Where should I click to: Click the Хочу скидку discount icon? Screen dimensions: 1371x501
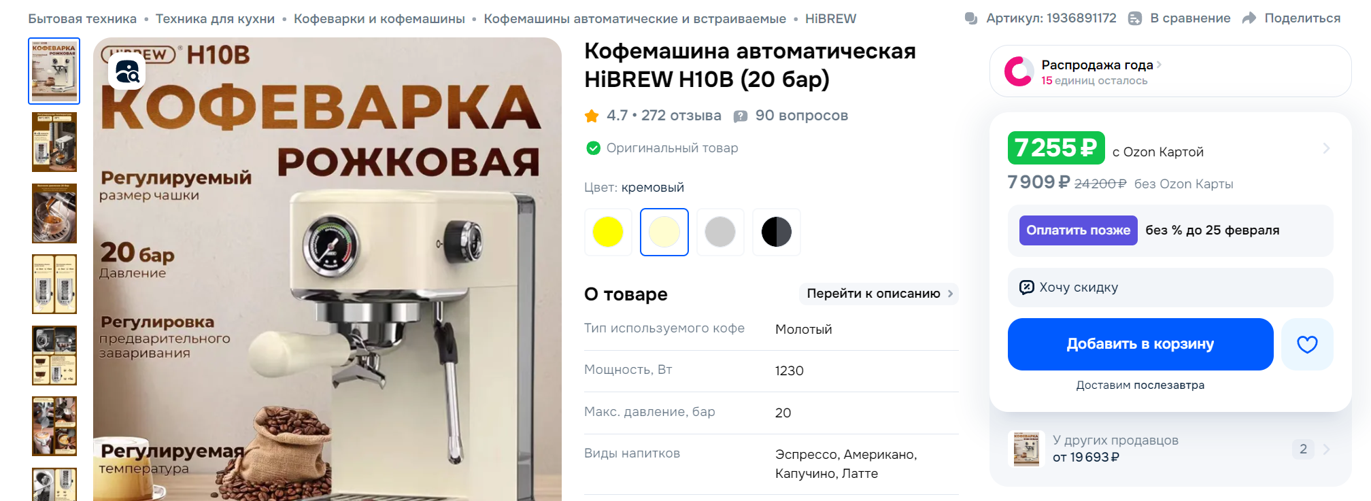click(1027, 287)
